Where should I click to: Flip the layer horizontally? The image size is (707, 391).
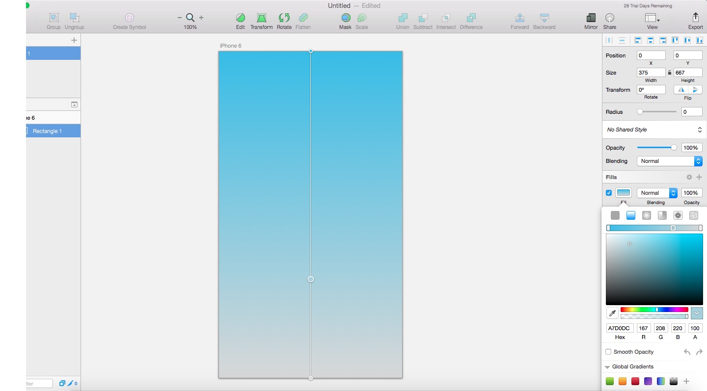[681, 90]
